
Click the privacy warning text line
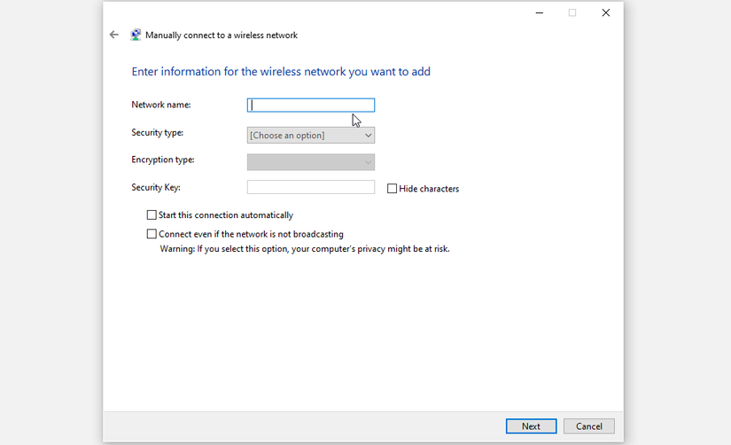pos(305,249)
